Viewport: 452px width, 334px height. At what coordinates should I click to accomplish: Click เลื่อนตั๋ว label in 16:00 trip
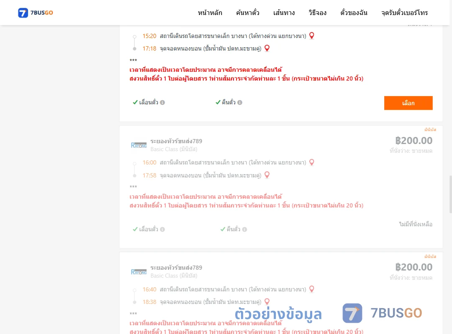(x=149, y=229)
